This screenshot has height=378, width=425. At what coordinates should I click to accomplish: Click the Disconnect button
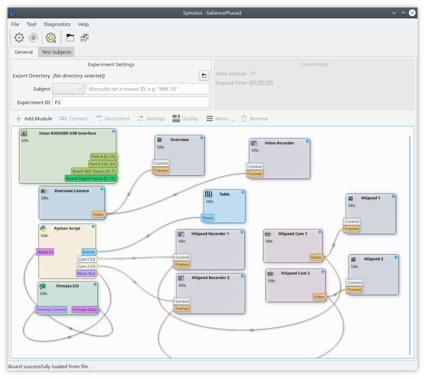coord(113,119)
